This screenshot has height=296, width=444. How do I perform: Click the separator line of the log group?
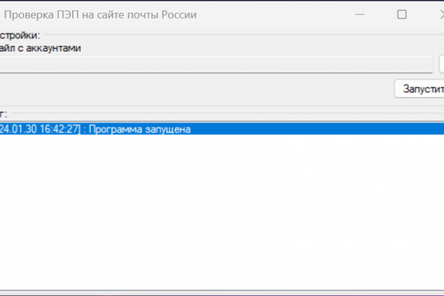pos(228,113)
